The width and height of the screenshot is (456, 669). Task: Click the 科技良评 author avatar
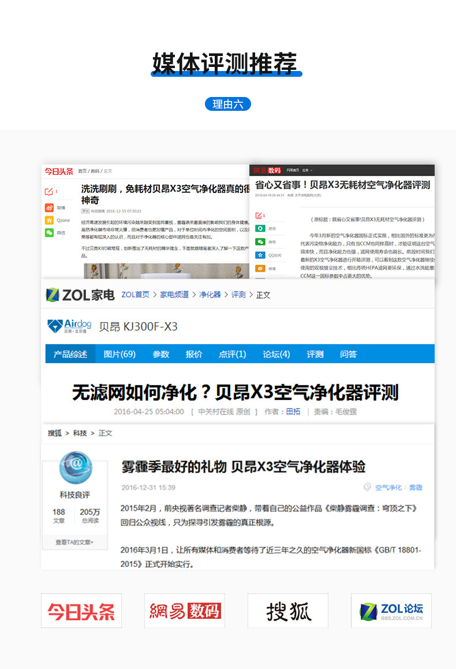[x=76, y=468]
